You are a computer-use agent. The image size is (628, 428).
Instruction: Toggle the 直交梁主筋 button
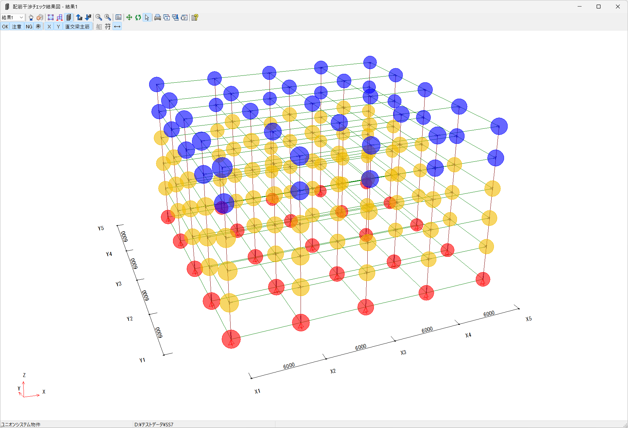77,27
